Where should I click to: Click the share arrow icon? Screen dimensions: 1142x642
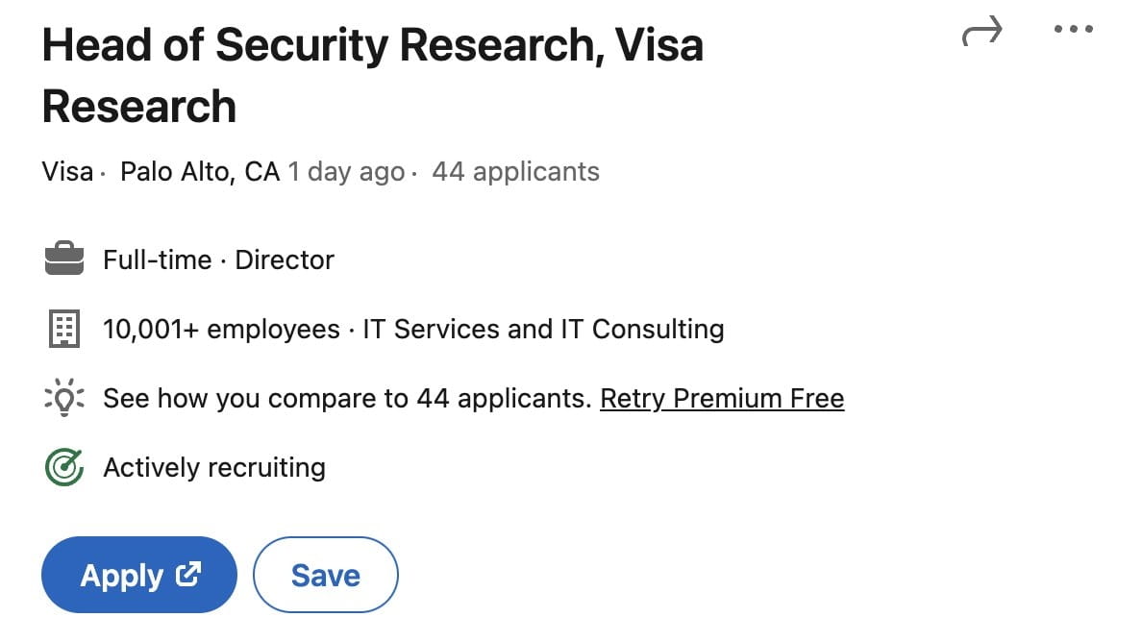(981, 32)
